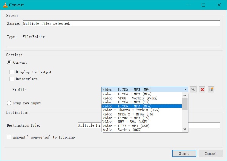Viewport: 227px width, 161px height.
Task: Check Append '-converted' to filename
Action: (9, 137)
